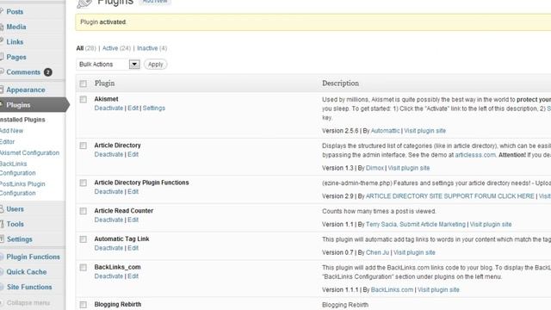551x310 pixels.
Task: Click Collapse menu at sidebar bottom
Action: (x=28, y=302)
